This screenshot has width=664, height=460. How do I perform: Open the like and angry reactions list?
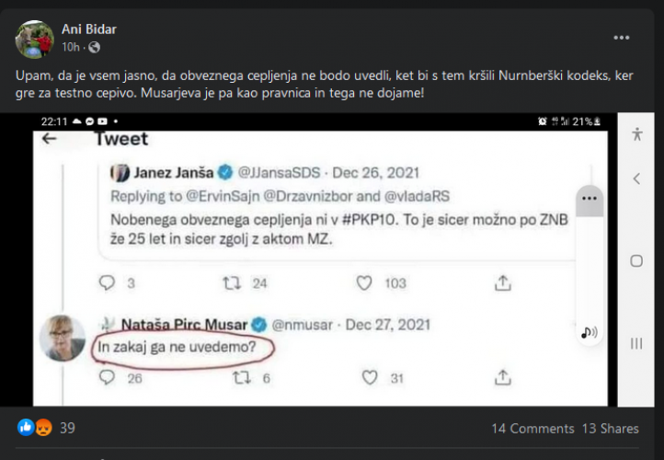tap(35, 428)
